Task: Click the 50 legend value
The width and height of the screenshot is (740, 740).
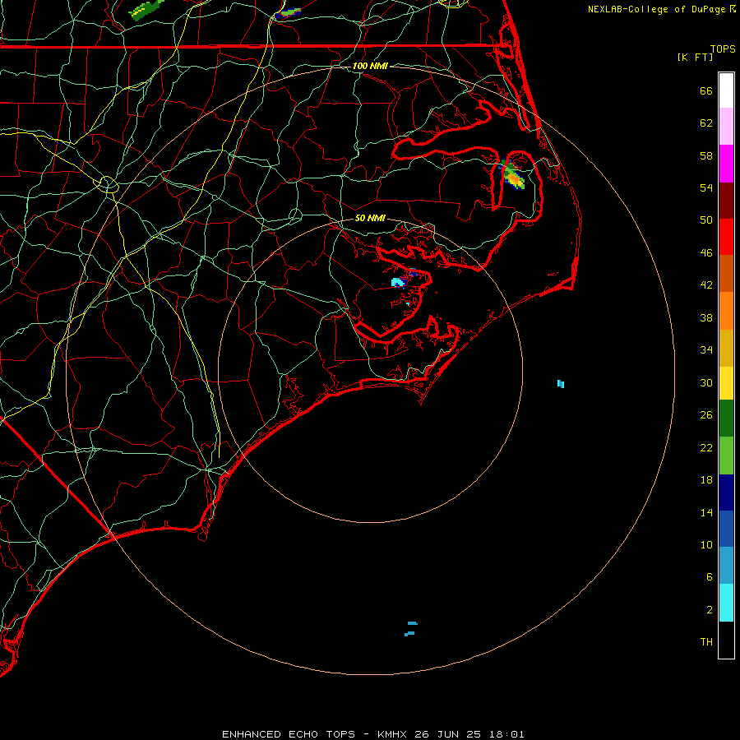Action: [x=706, y=220]
